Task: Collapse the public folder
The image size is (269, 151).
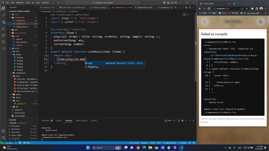Action: (x=17, y=48)
